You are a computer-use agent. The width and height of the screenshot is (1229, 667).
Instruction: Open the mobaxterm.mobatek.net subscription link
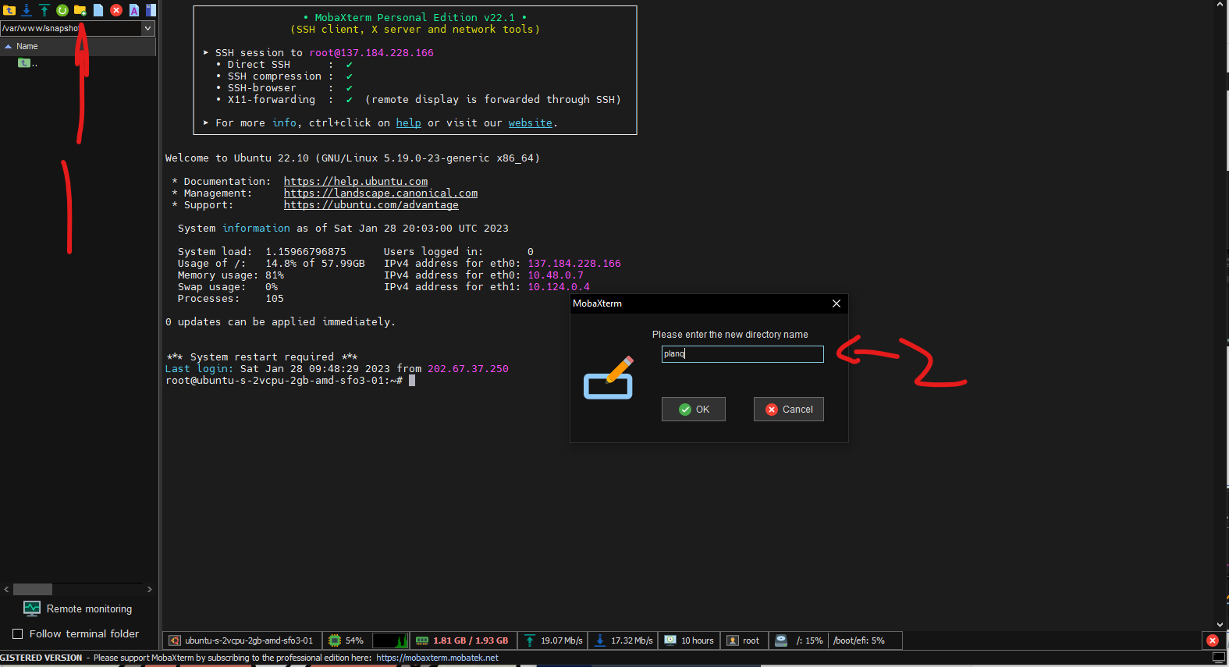coord(437,658)
